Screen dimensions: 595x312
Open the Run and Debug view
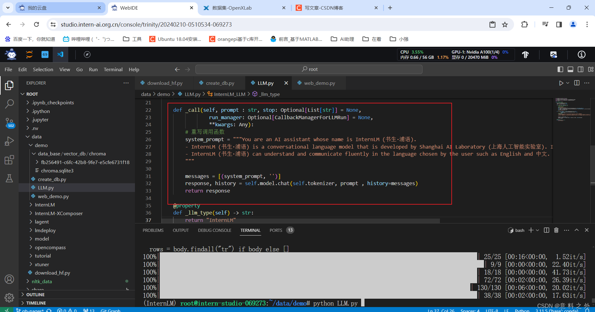click(9, 141)
